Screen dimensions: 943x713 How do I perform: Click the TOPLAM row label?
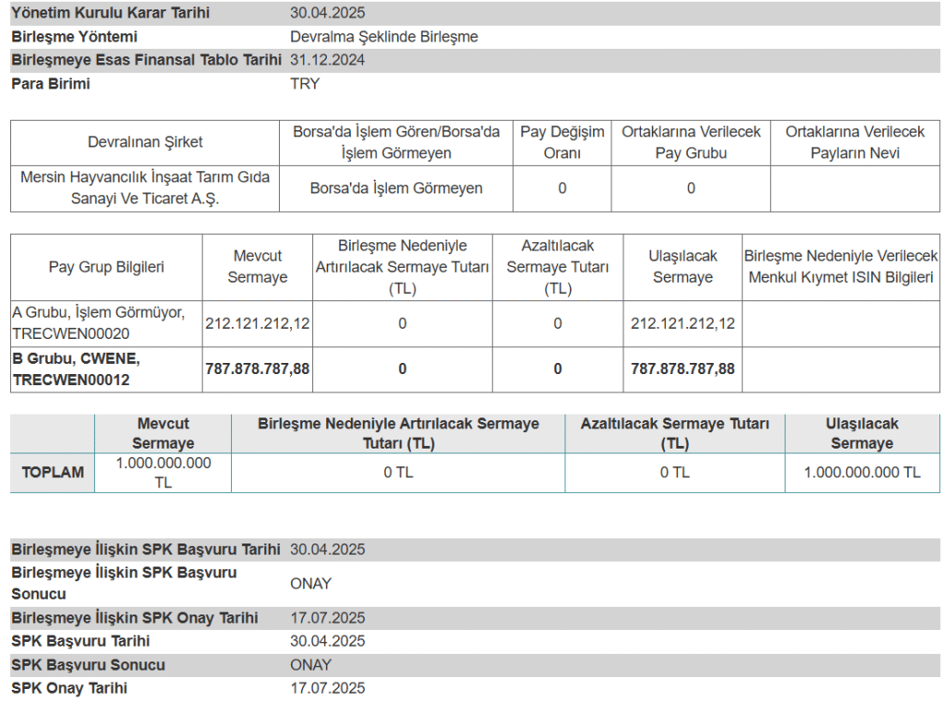tap(52, 473)
